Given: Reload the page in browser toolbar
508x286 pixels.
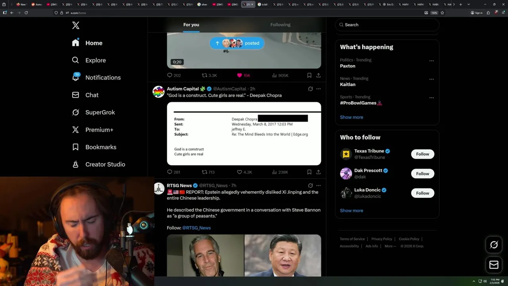Looking at the screenshot, I should [26, 13].
